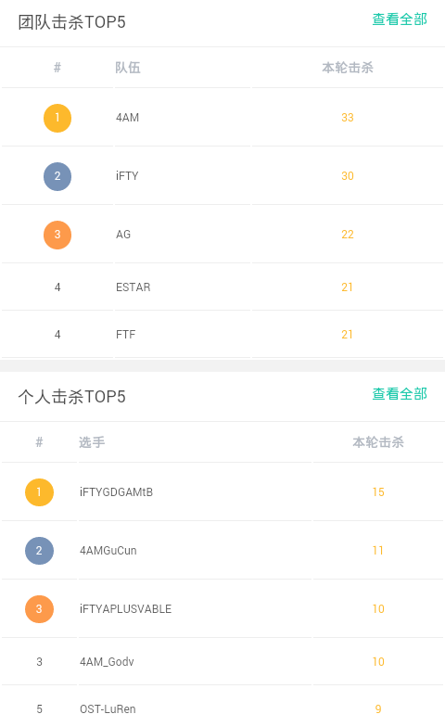Click 本轮击杀 header in player table
Screen dimensions: 445x727
point(378,442)
